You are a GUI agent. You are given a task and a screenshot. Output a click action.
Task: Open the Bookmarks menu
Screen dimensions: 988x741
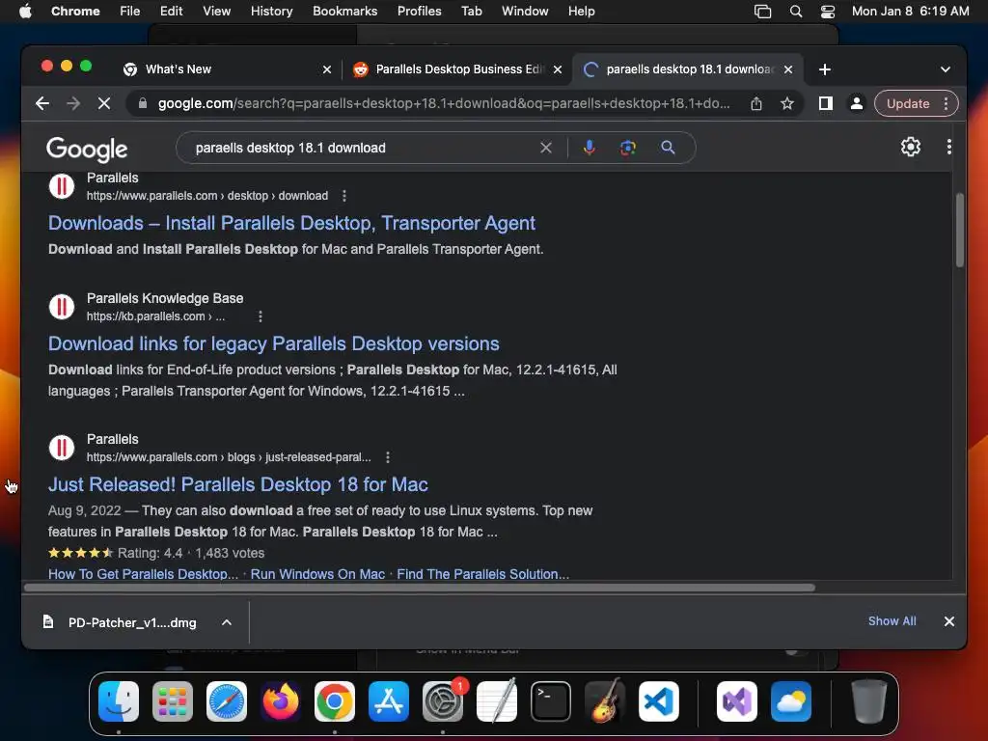[345, 12]
